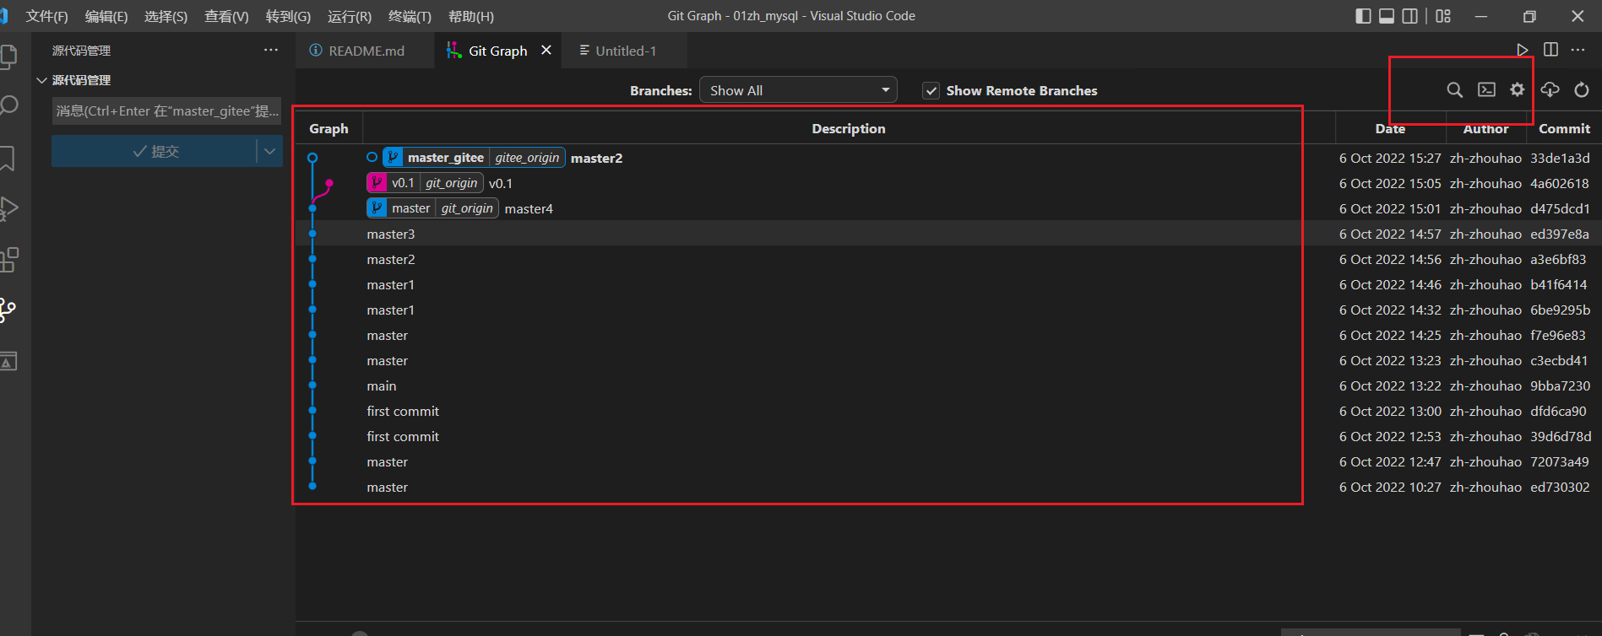Toggle the primary side bar layout icon

1363,16
